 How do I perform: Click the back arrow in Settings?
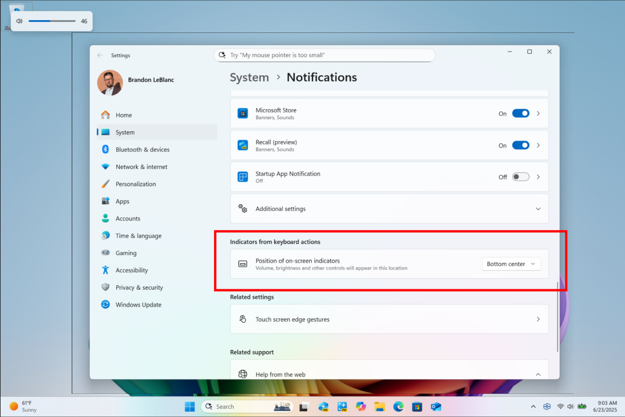[100, 55]
